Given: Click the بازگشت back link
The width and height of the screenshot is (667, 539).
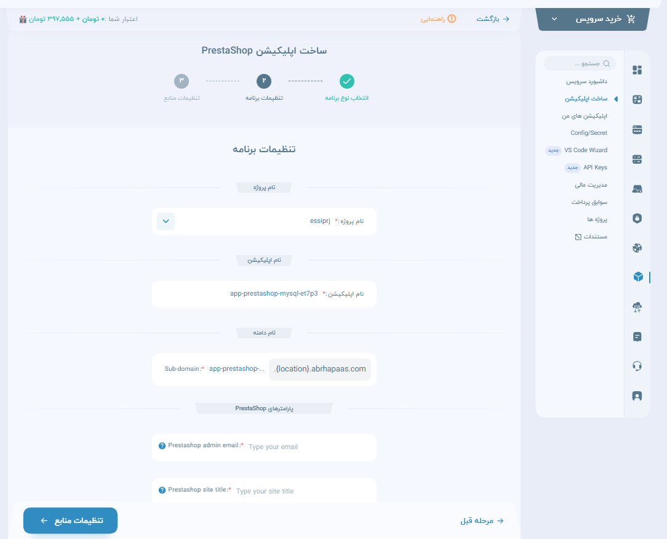Looking at the screenshot, I should (493, 19).
